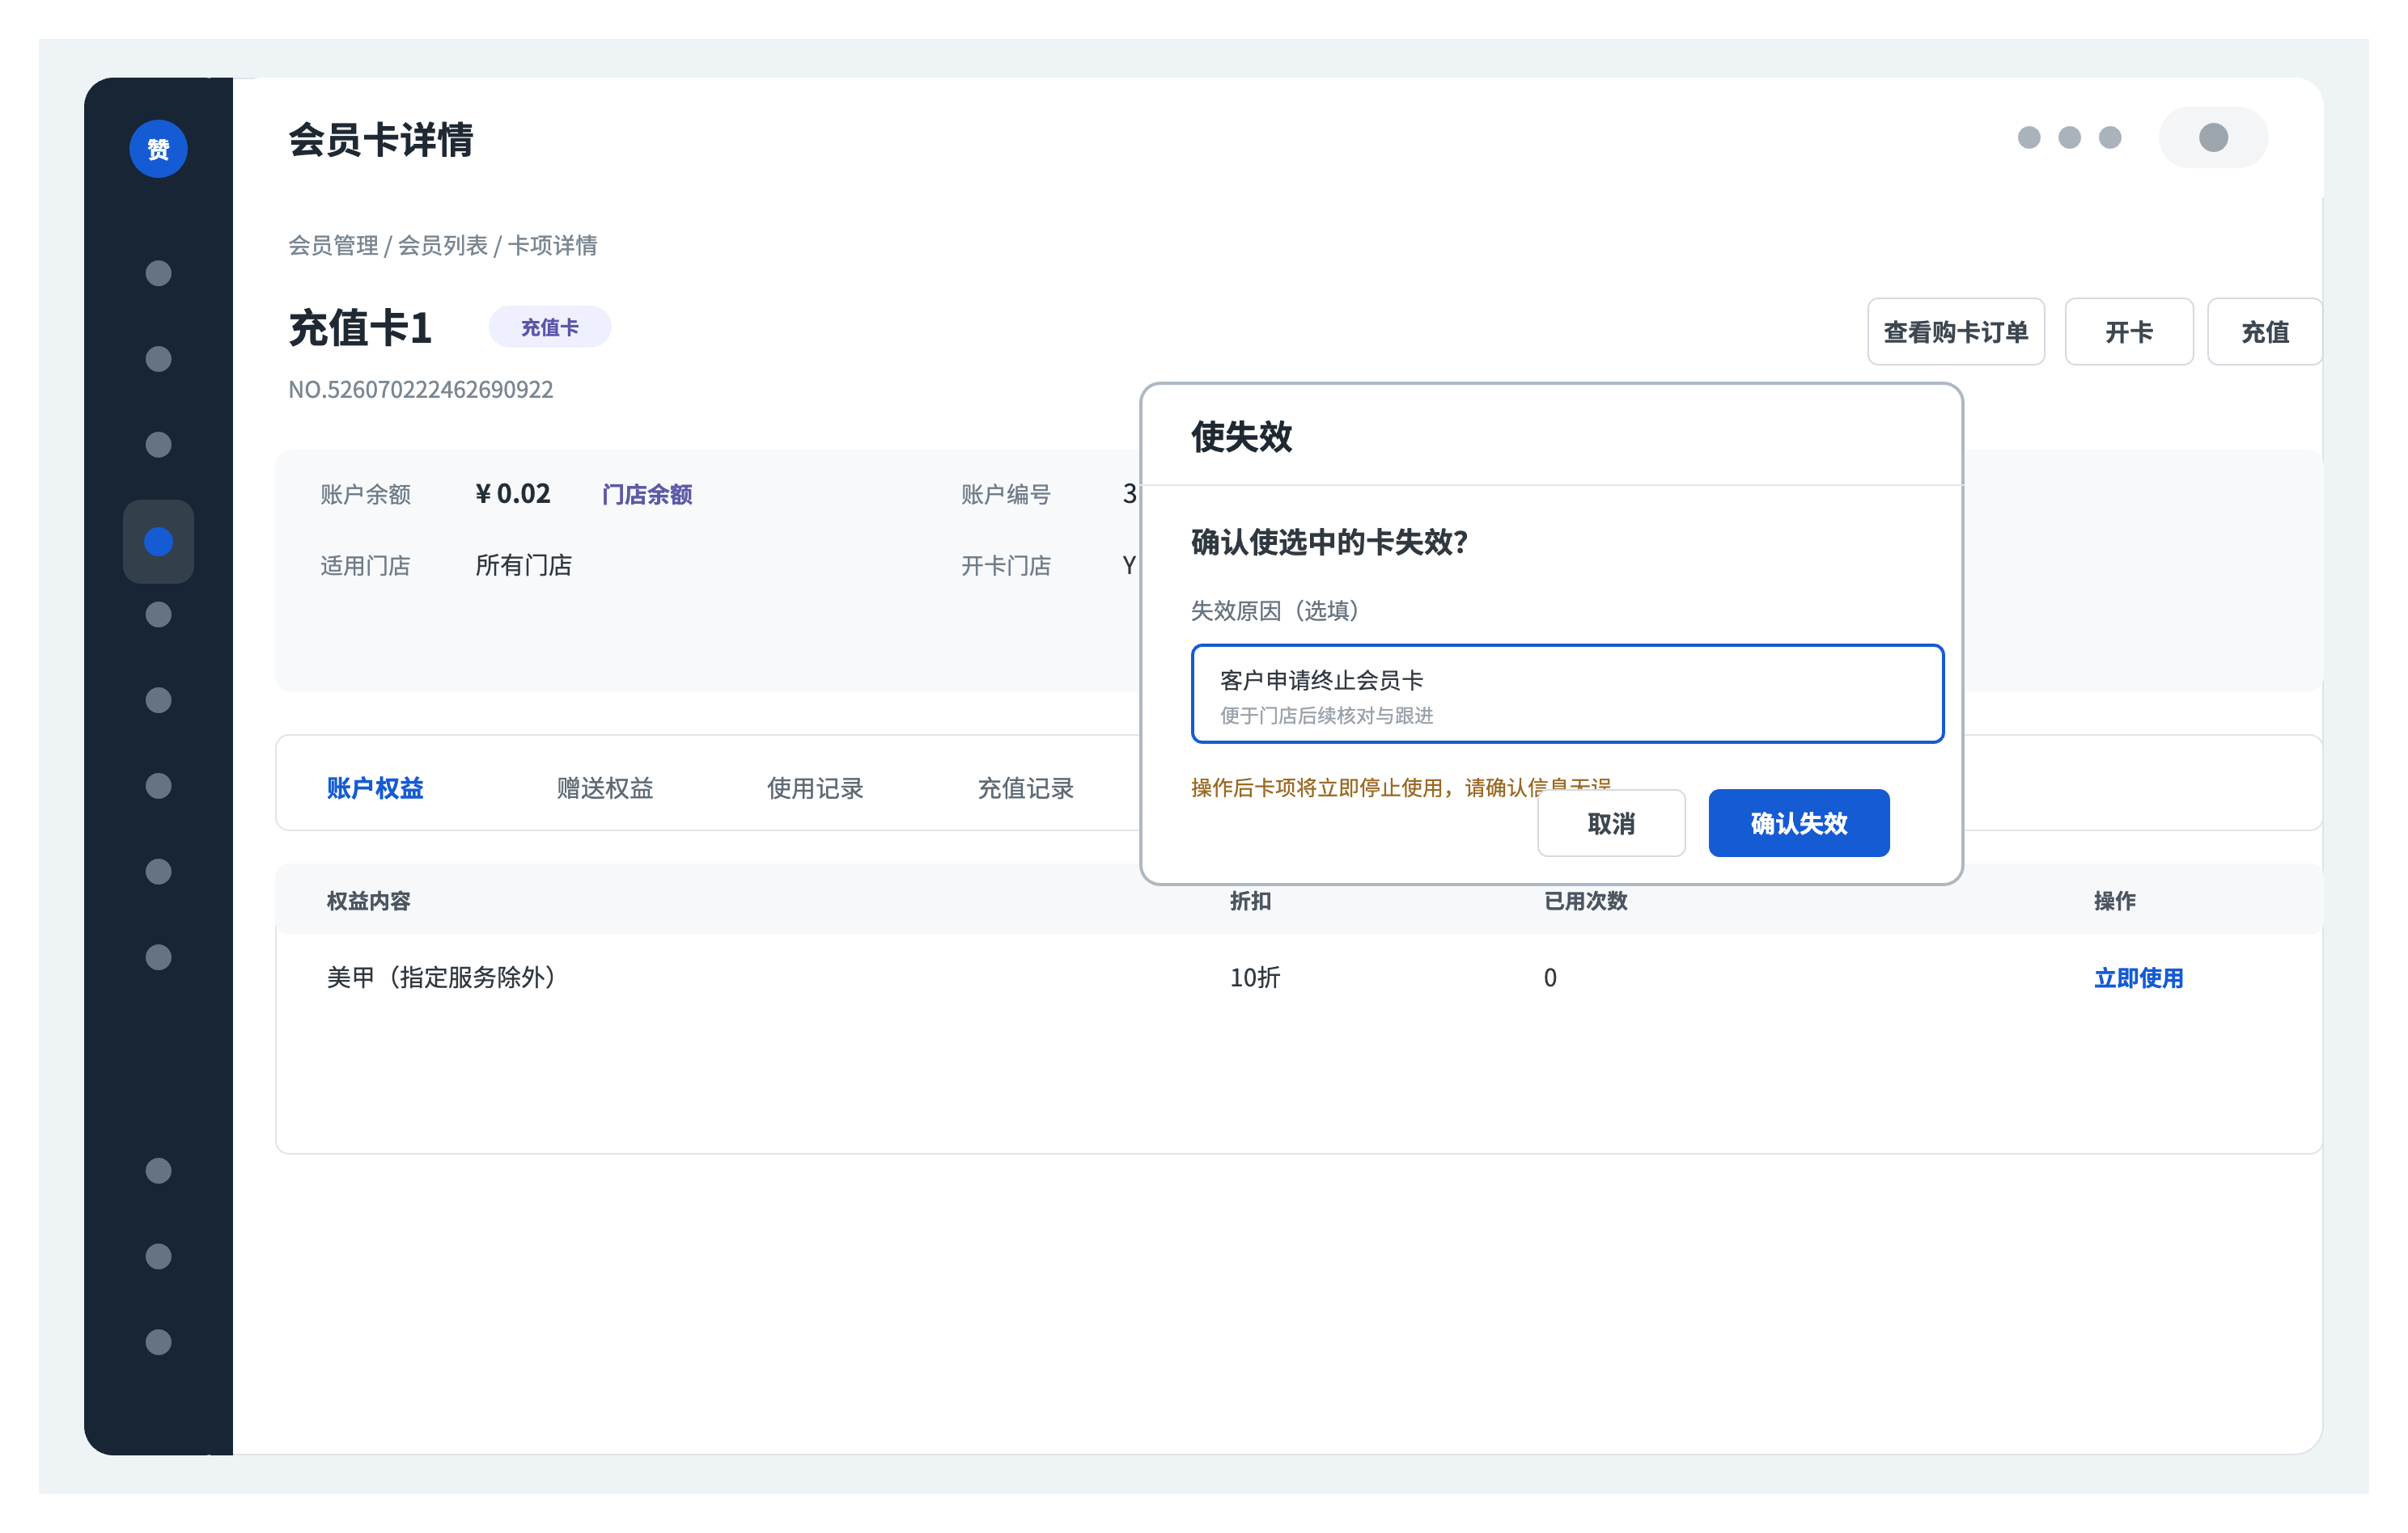Click the 折扣 column header
Viewport: 2408px width, 1533px height.
pyautogui.click(x=1250, y=901)
